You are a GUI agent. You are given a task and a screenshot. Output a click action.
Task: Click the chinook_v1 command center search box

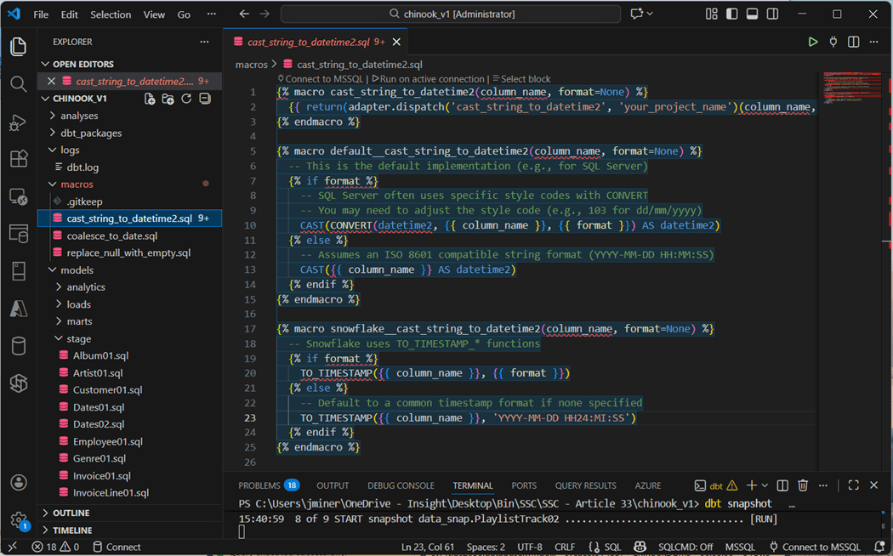pyautogui.click(x=451, y=14)
